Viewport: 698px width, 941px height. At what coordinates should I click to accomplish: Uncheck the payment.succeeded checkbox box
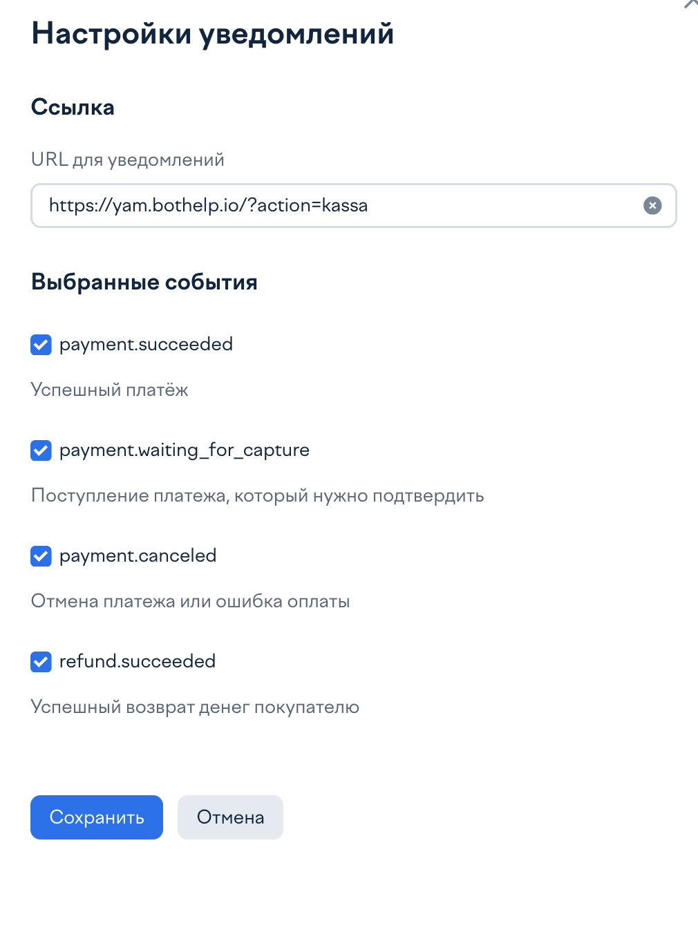[41, 344]
